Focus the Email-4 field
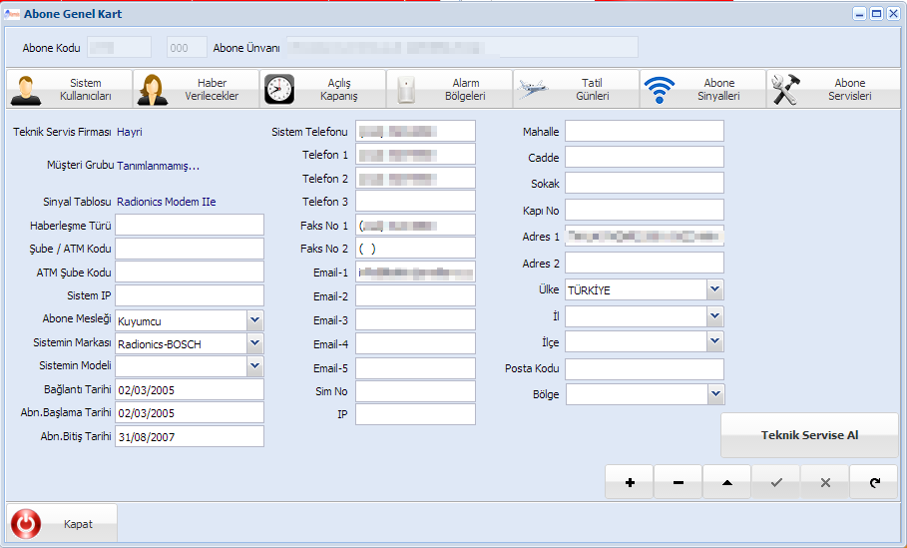This screenshot has height=548, width=907. tap(415, 343)
